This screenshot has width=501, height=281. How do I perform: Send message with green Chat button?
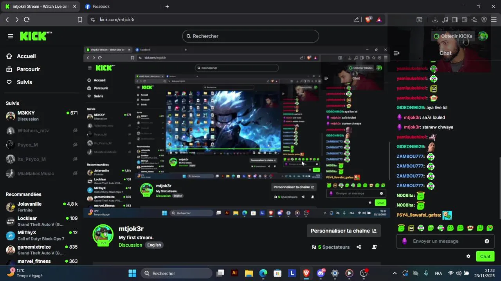[485, 256]
